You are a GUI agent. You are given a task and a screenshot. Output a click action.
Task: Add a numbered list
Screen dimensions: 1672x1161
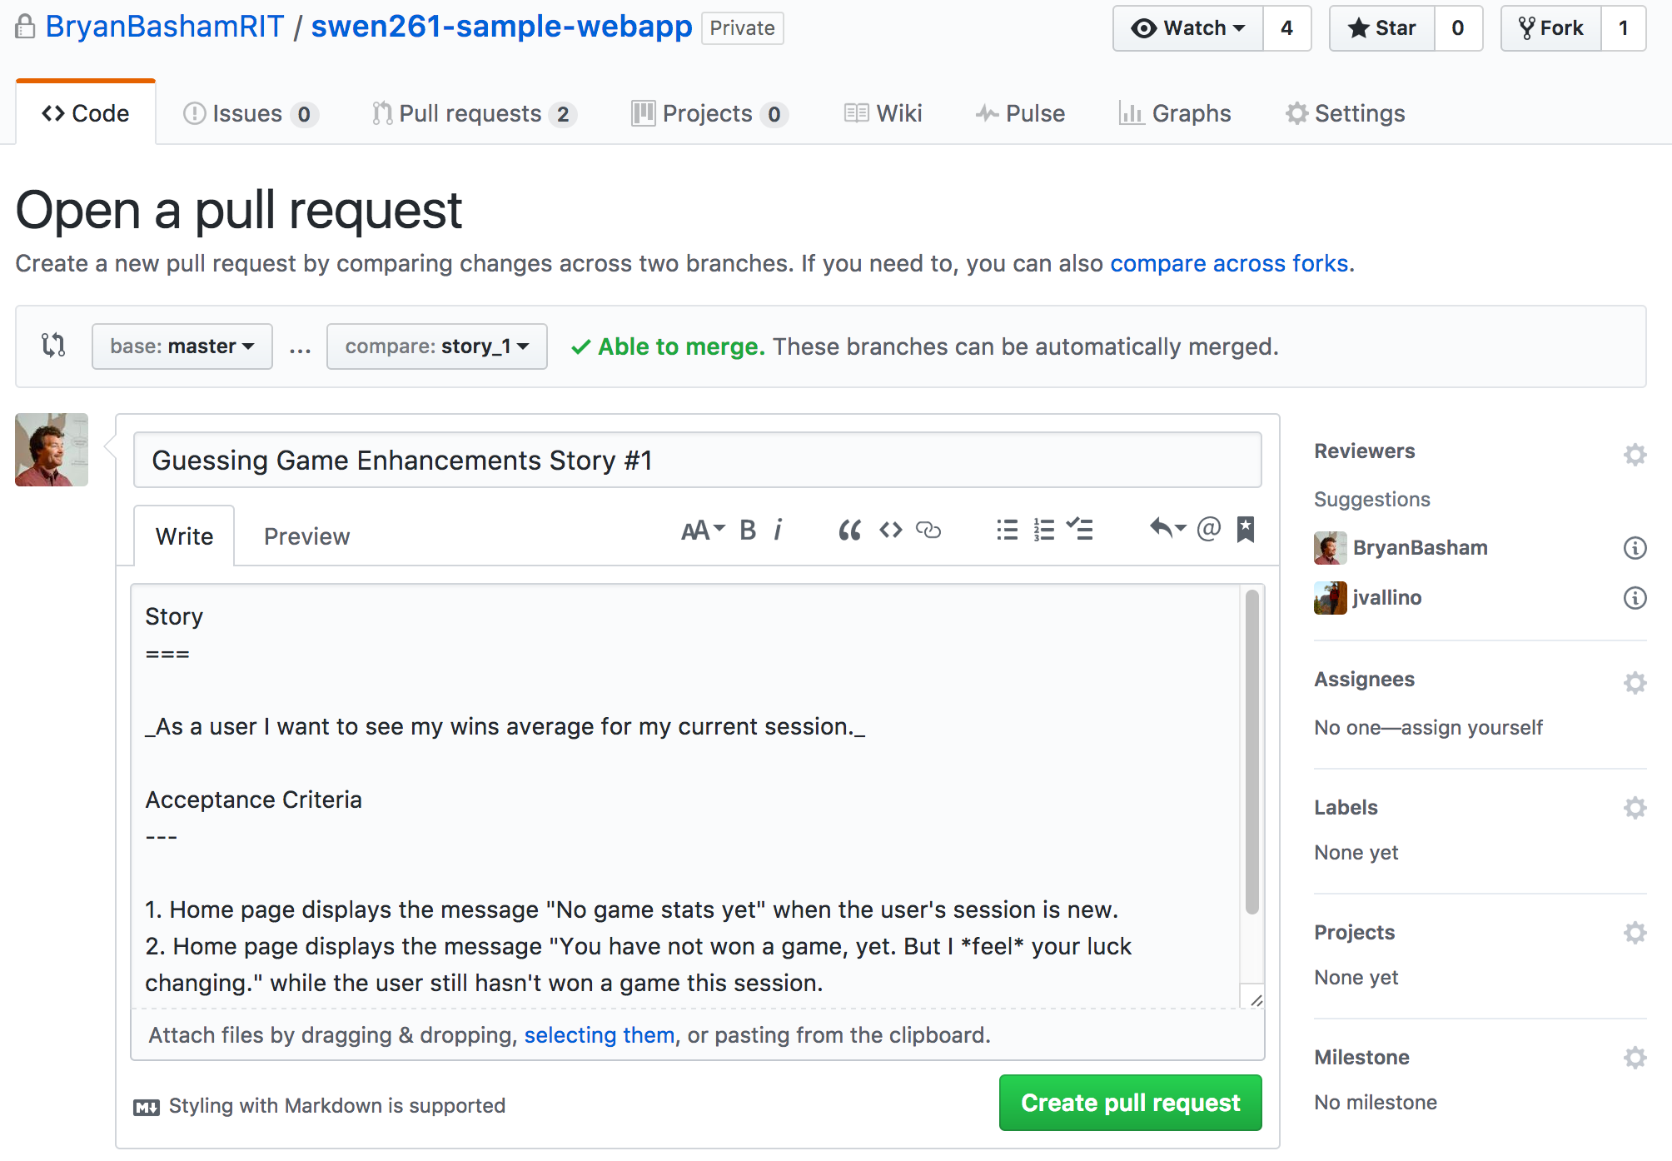[x=1043, y=530]
